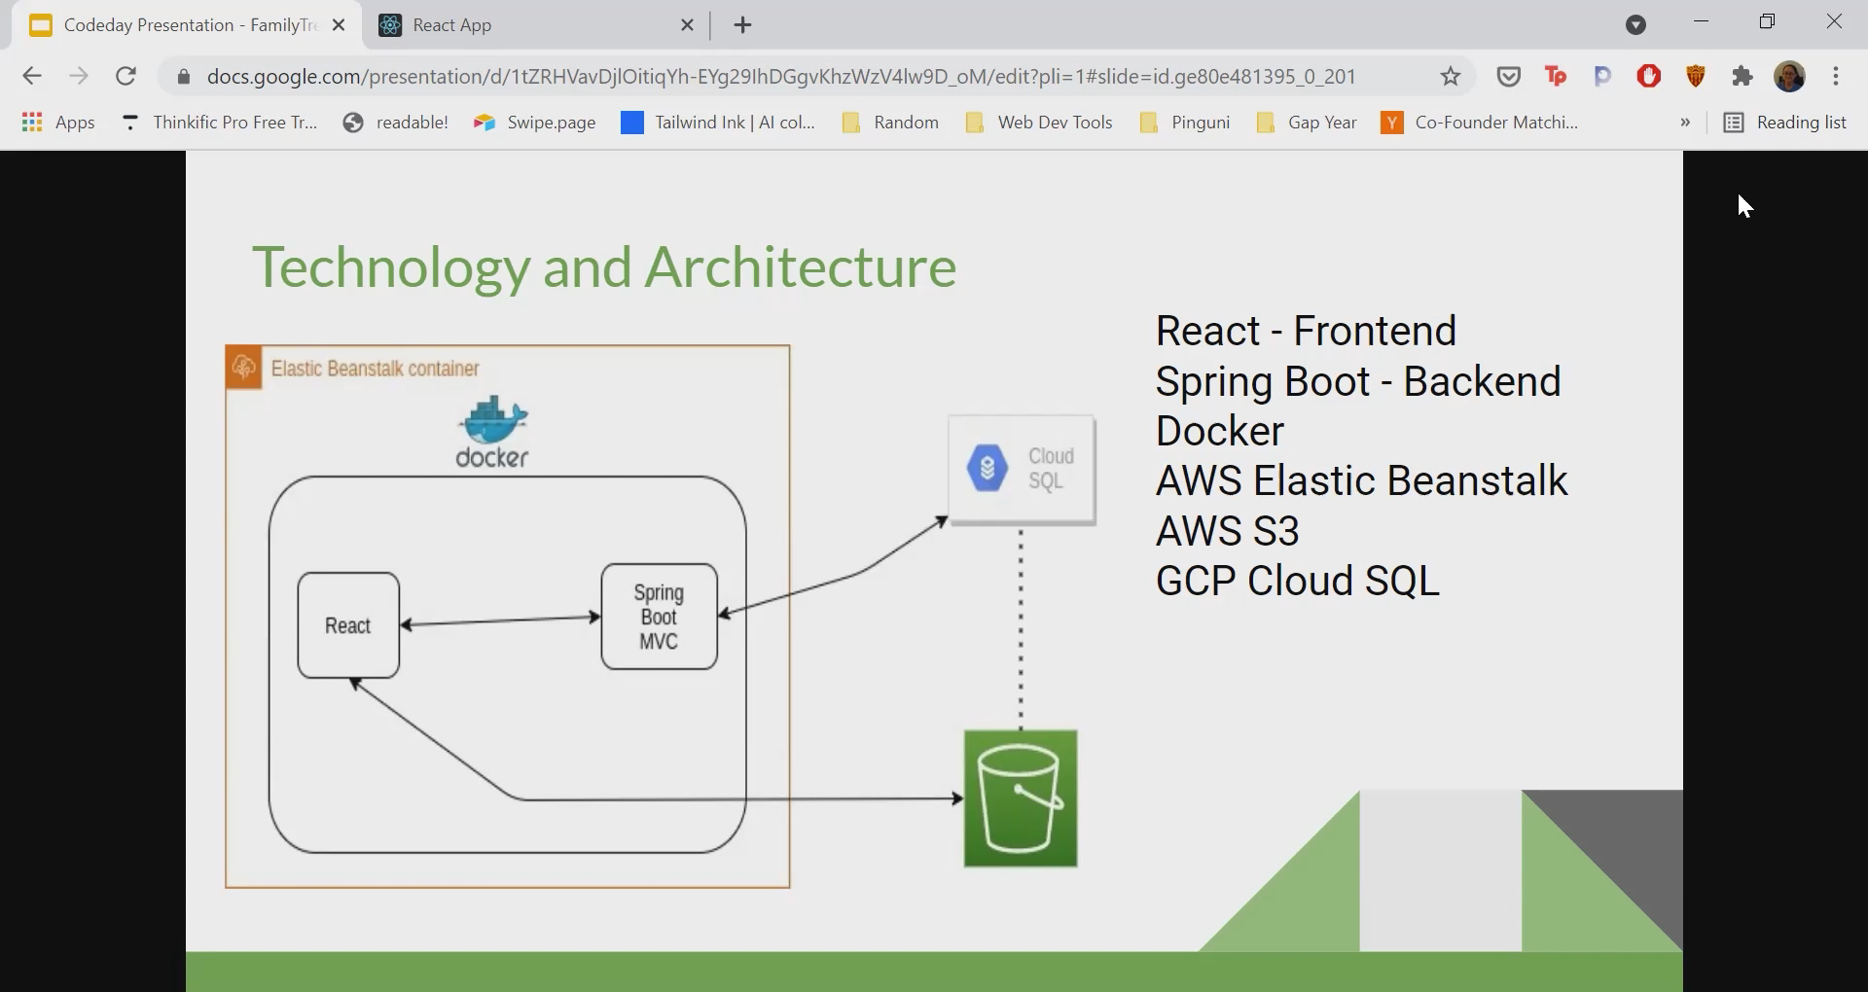This screenshot has width=1868, height=992.
Task: View site info via lock icon
Action: pyautogui.click(x=183, y=76)
